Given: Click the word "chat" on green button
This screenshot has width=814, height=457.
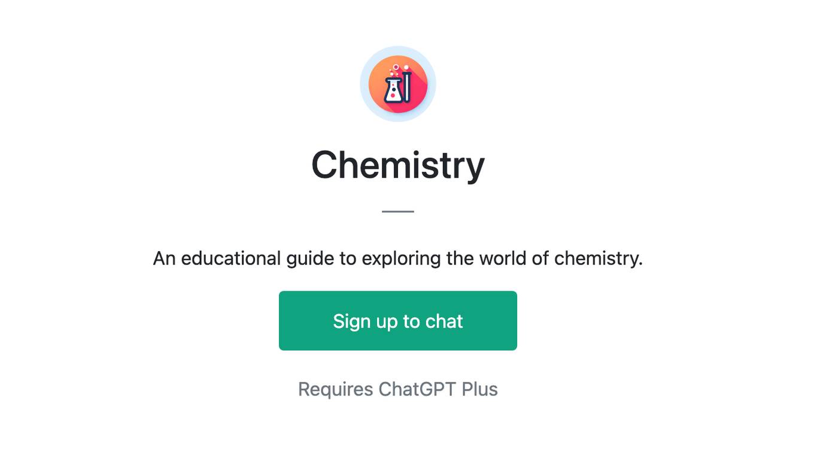Looking at the screenshot, I should coord(444,321).
